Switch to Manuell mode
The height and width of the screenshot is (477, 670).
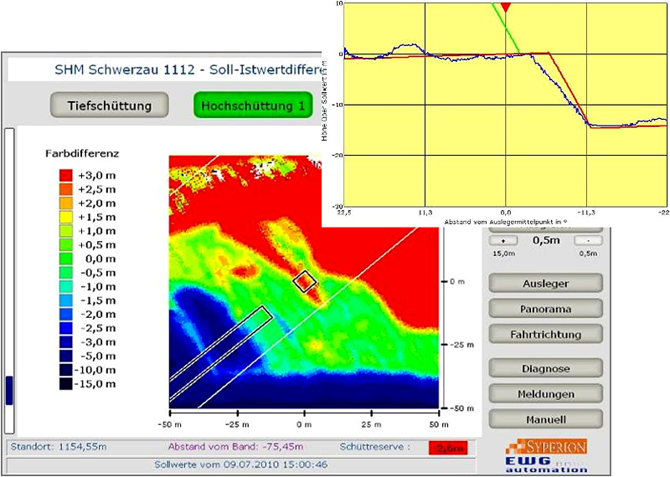545,418
